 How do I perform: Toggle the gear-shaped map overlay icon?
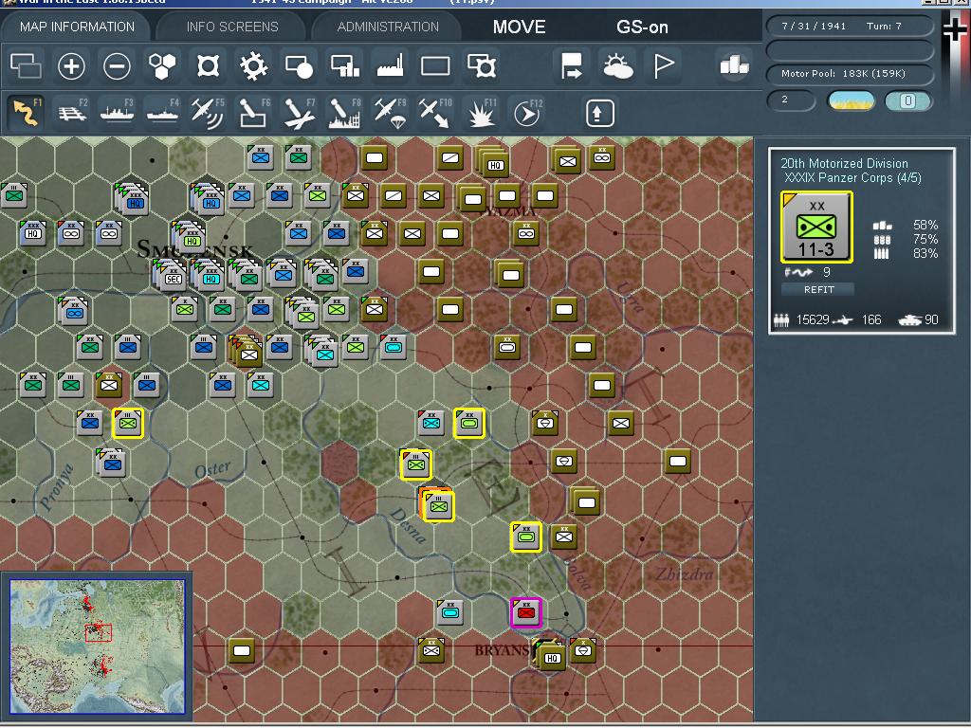[254, 65]
